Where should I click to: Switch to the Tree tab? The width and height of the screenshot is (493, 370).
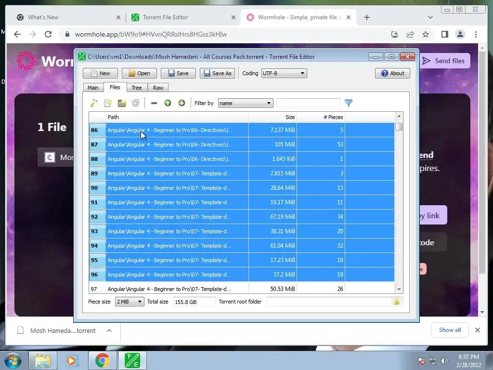[136, 88]
